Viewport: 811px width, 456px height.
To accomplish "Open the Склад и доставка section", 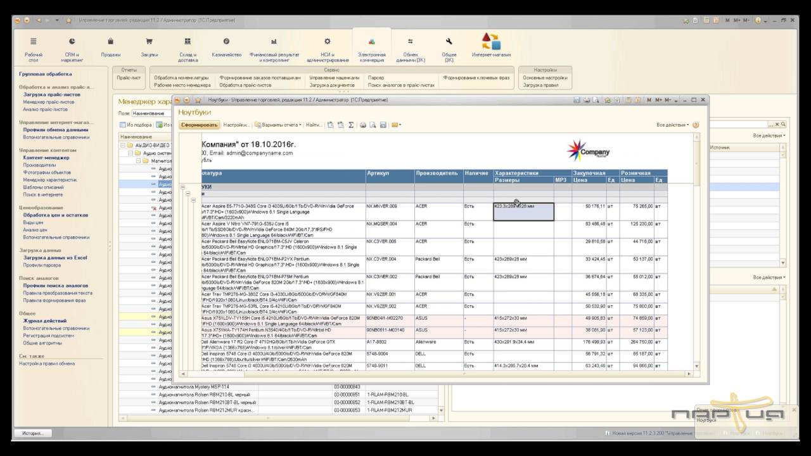I will coord(188,48).
